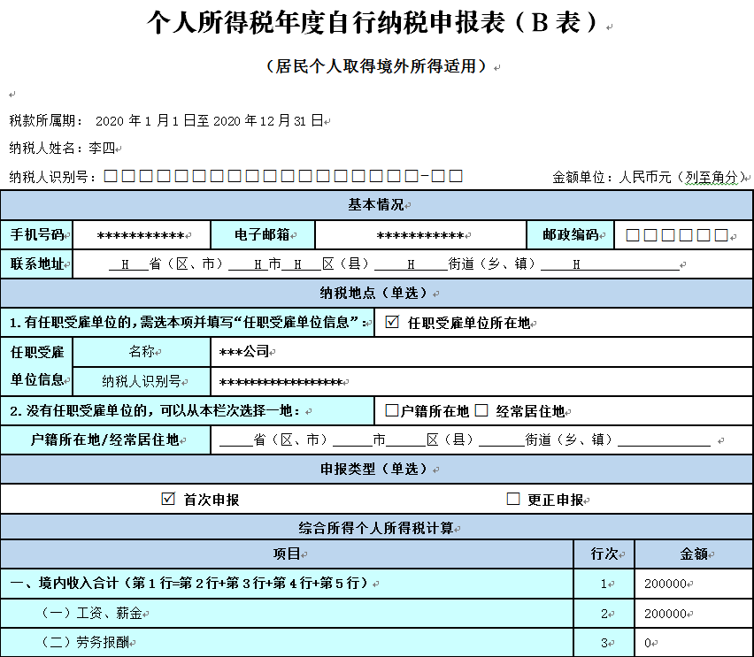Click the 电子邮箱 value field

(x=420, y=235)
